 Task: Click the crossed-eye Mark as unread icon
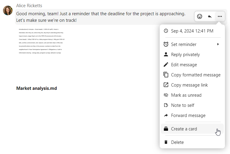[166, 95]
